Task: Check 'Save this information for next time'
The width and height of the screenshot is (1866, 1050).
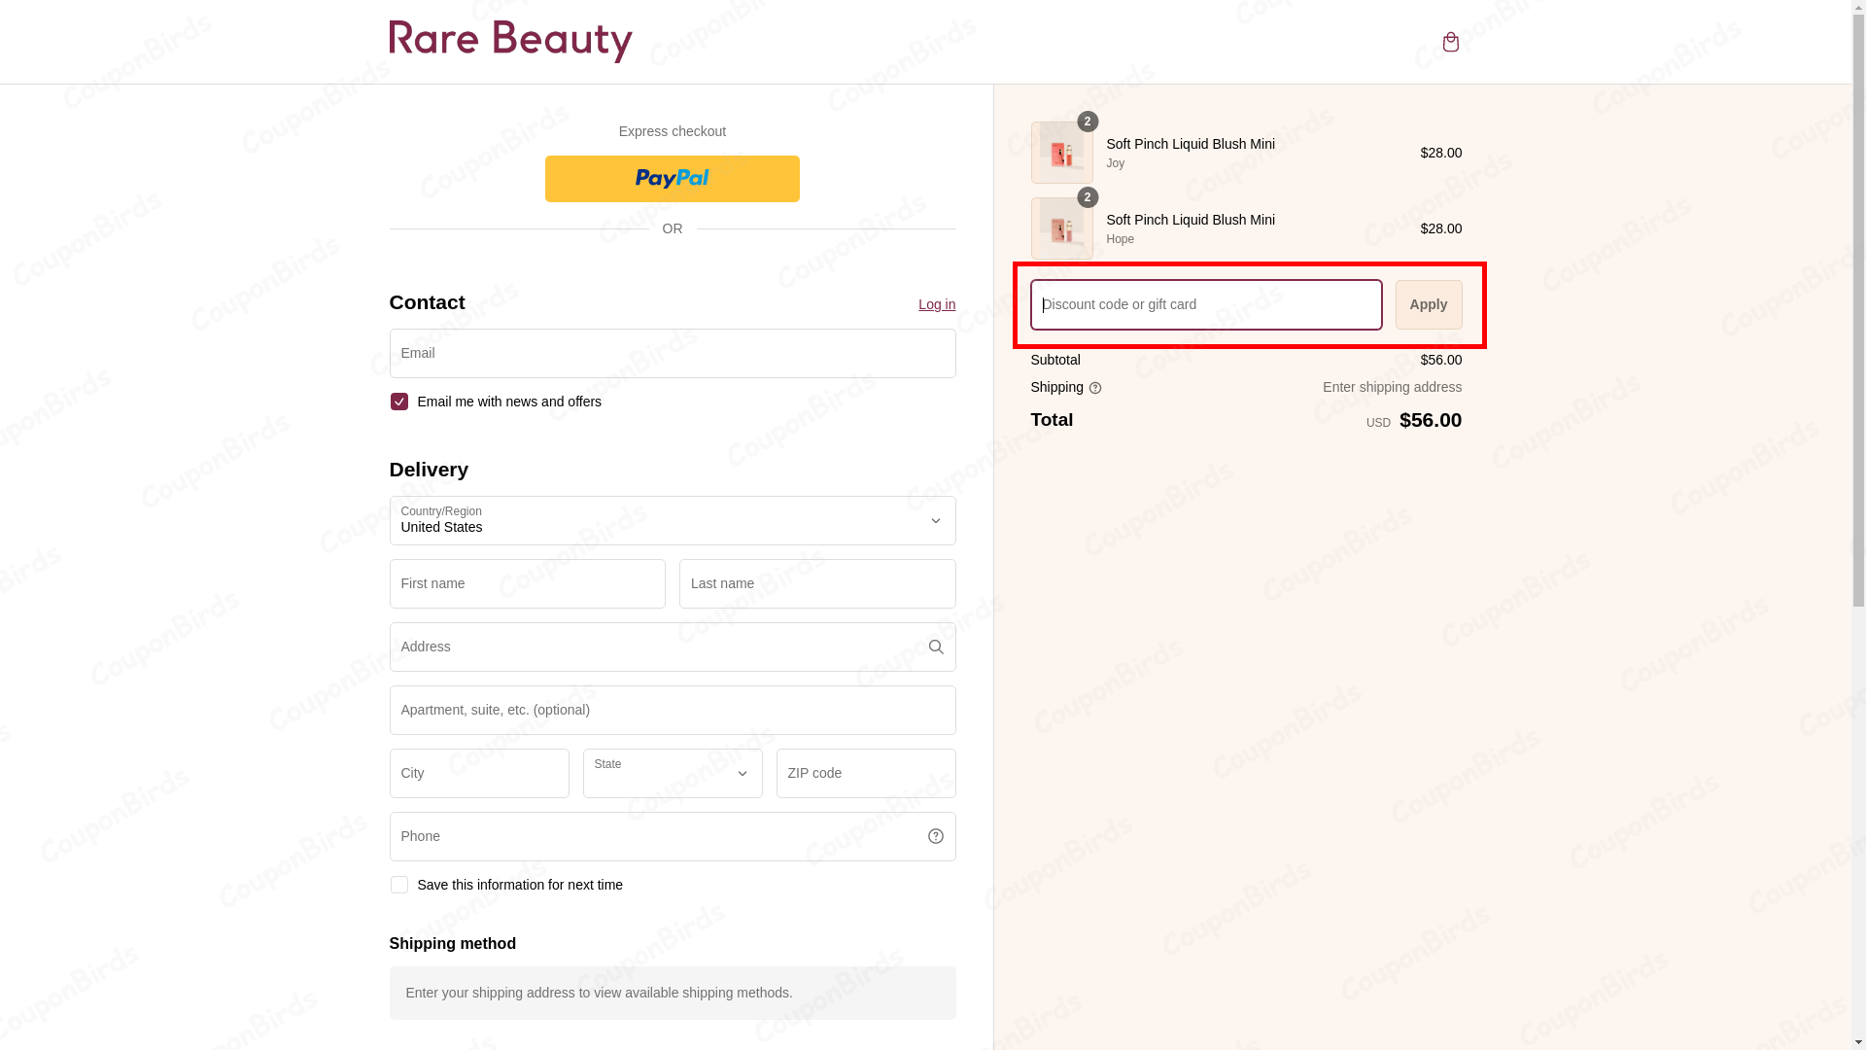Action: click(398, 885)
